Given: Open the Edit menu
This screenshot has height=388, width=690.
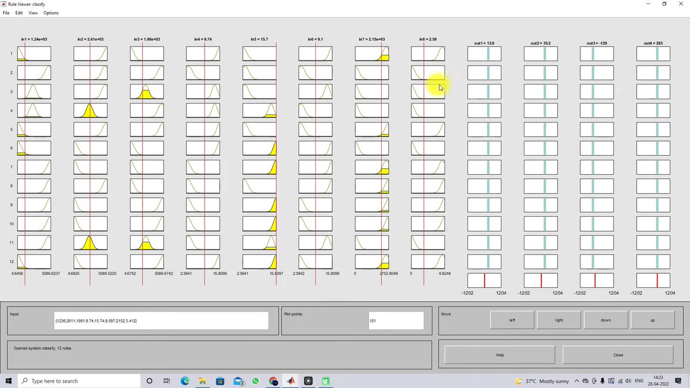Looking at the screenshot, I should [19, 13].
